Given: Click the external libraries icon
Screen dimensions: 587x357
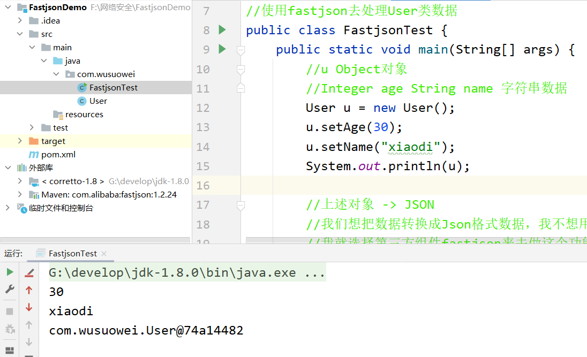Looking at the screenshot, I should [x=22, y=168].
